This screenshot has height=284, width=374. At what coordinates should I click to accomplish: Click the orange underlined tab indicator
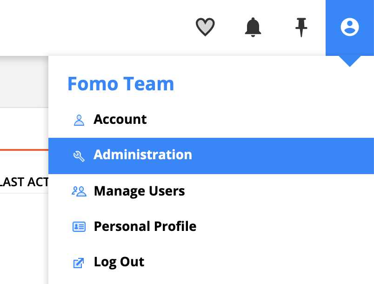click(x=24, y=150)
